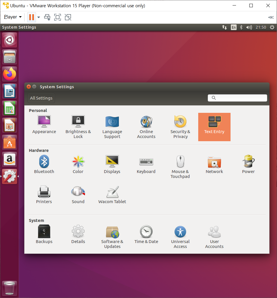Open Ubuntu Software from the dock
The width and height of the screenshot is (277, 298).
pos(10,143)
